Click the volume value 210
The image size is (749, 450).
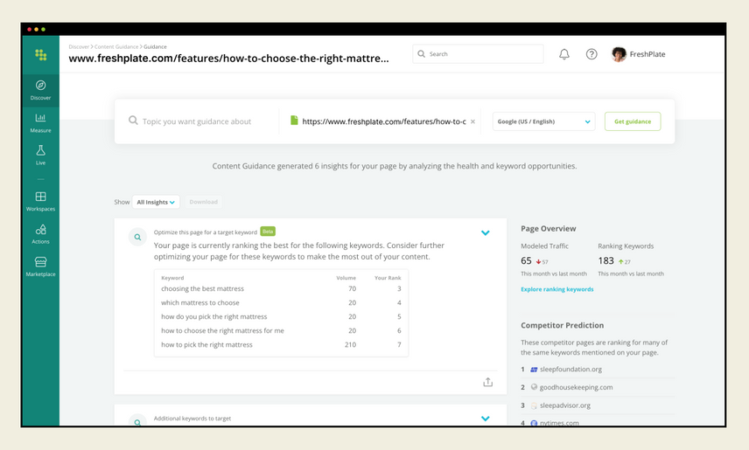pyautogui.click(x=350, y=344)
